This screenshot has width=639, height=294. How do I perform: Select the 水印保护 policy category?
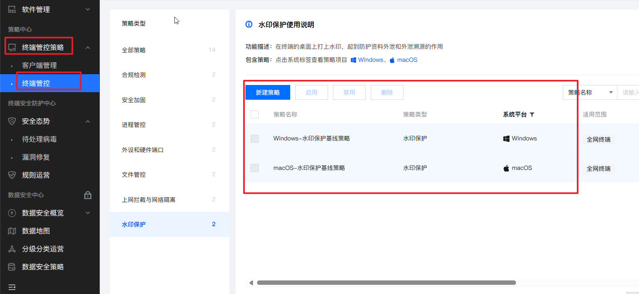[x=169, y=225]
